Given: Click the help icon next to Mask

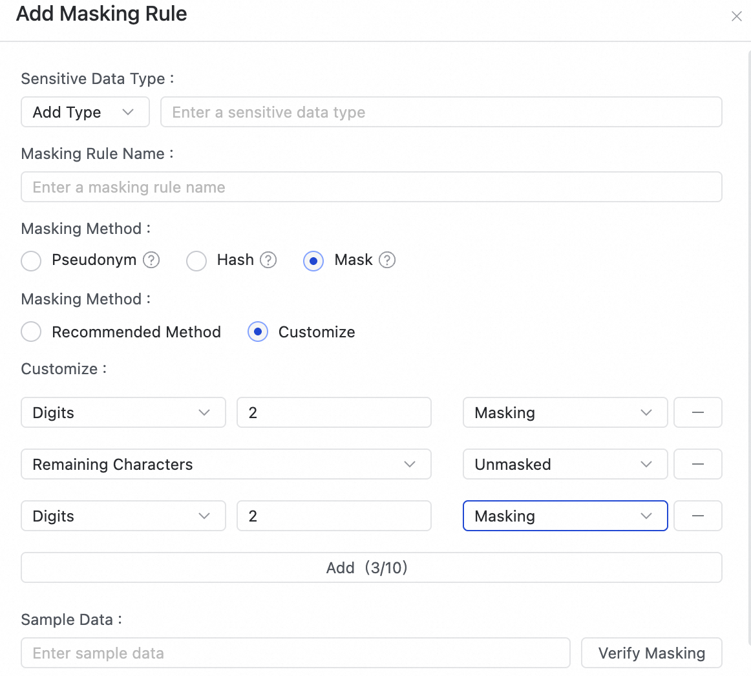Looking at the screenshot, I should 387,260.
